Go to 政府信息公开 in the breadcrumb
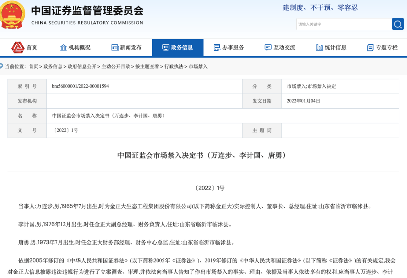The image size is (407, 278). click(x=82, y=67)
